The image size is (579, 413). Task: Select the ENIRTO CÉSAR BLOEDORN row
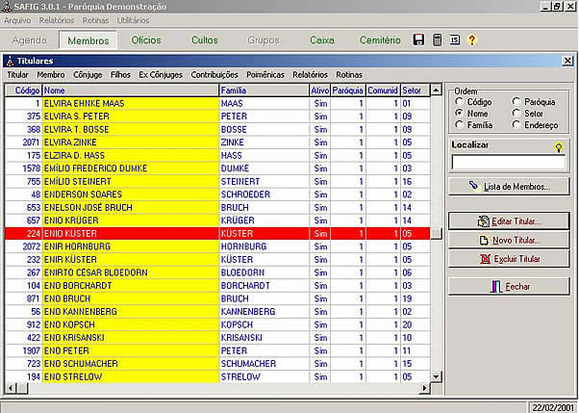pos(217,272)
